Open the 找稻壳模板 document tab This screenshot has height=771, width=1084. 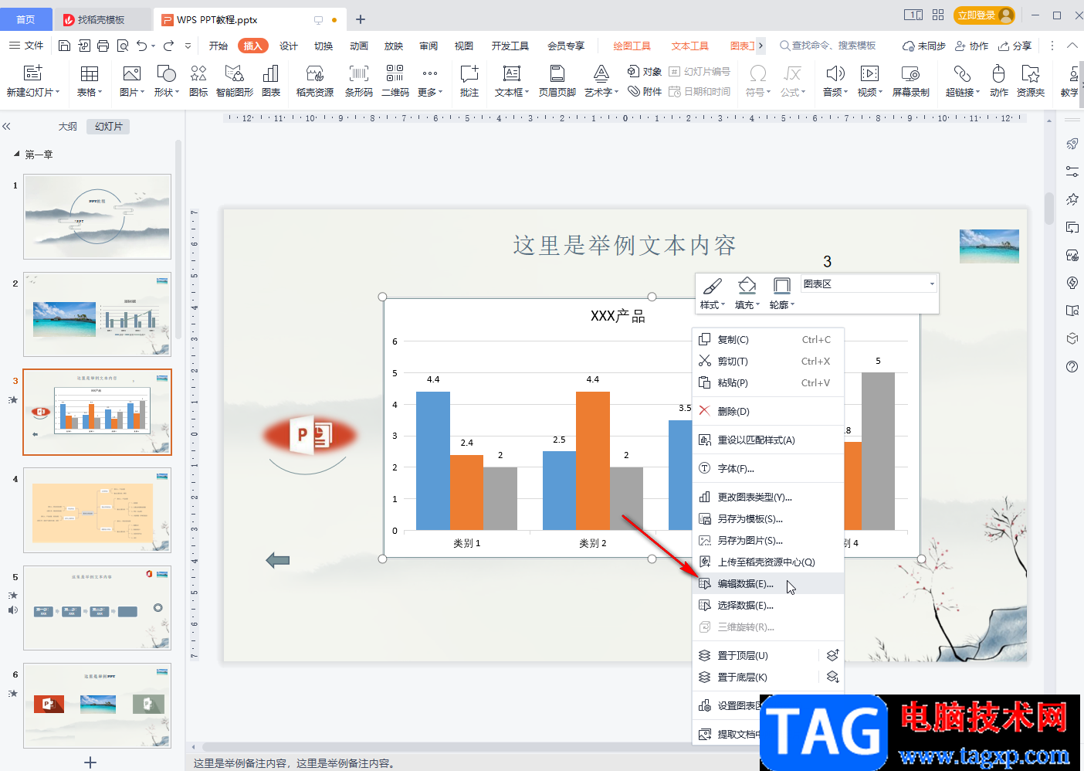tap(102, 20)
